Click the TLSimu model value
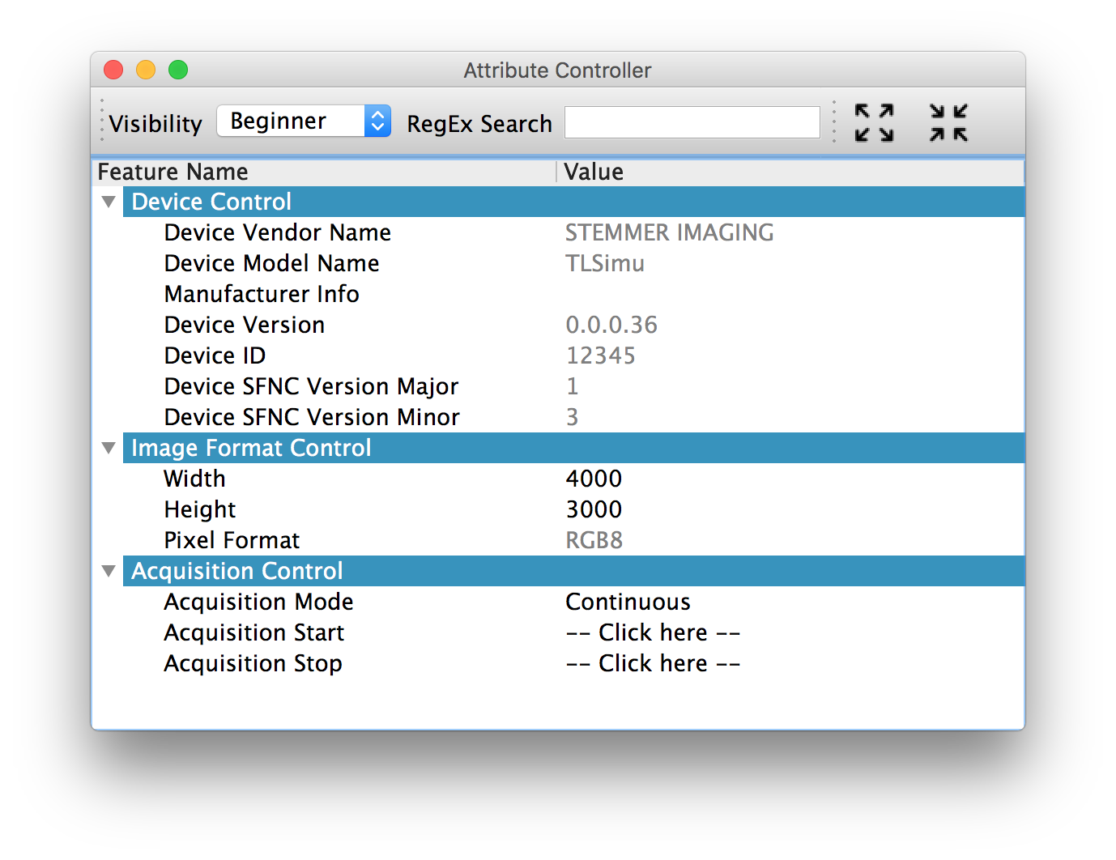Screen dimensions: 1116x860 tap(605, 263)
